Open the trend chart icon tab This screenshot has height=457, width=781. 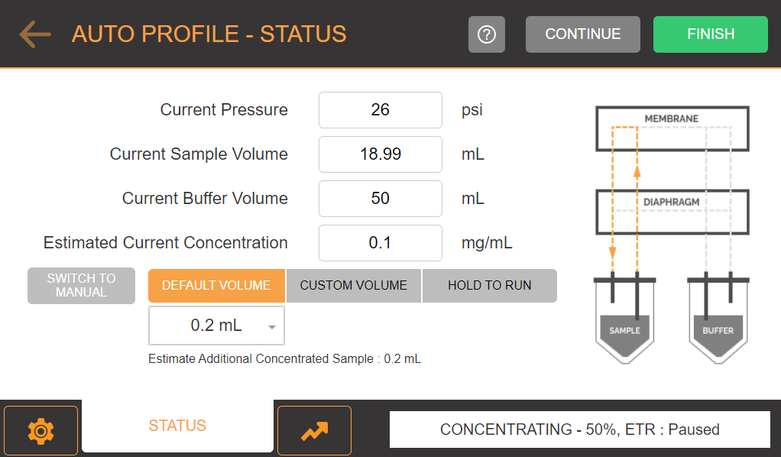pyautogui.click(x=314, y=430)
